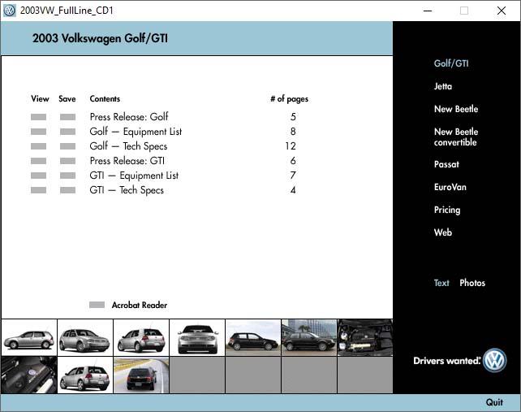Open top-row silver Golf rear three-quarter thumbnail
This screenshot has height=412, width=521.
click(141, 337)
